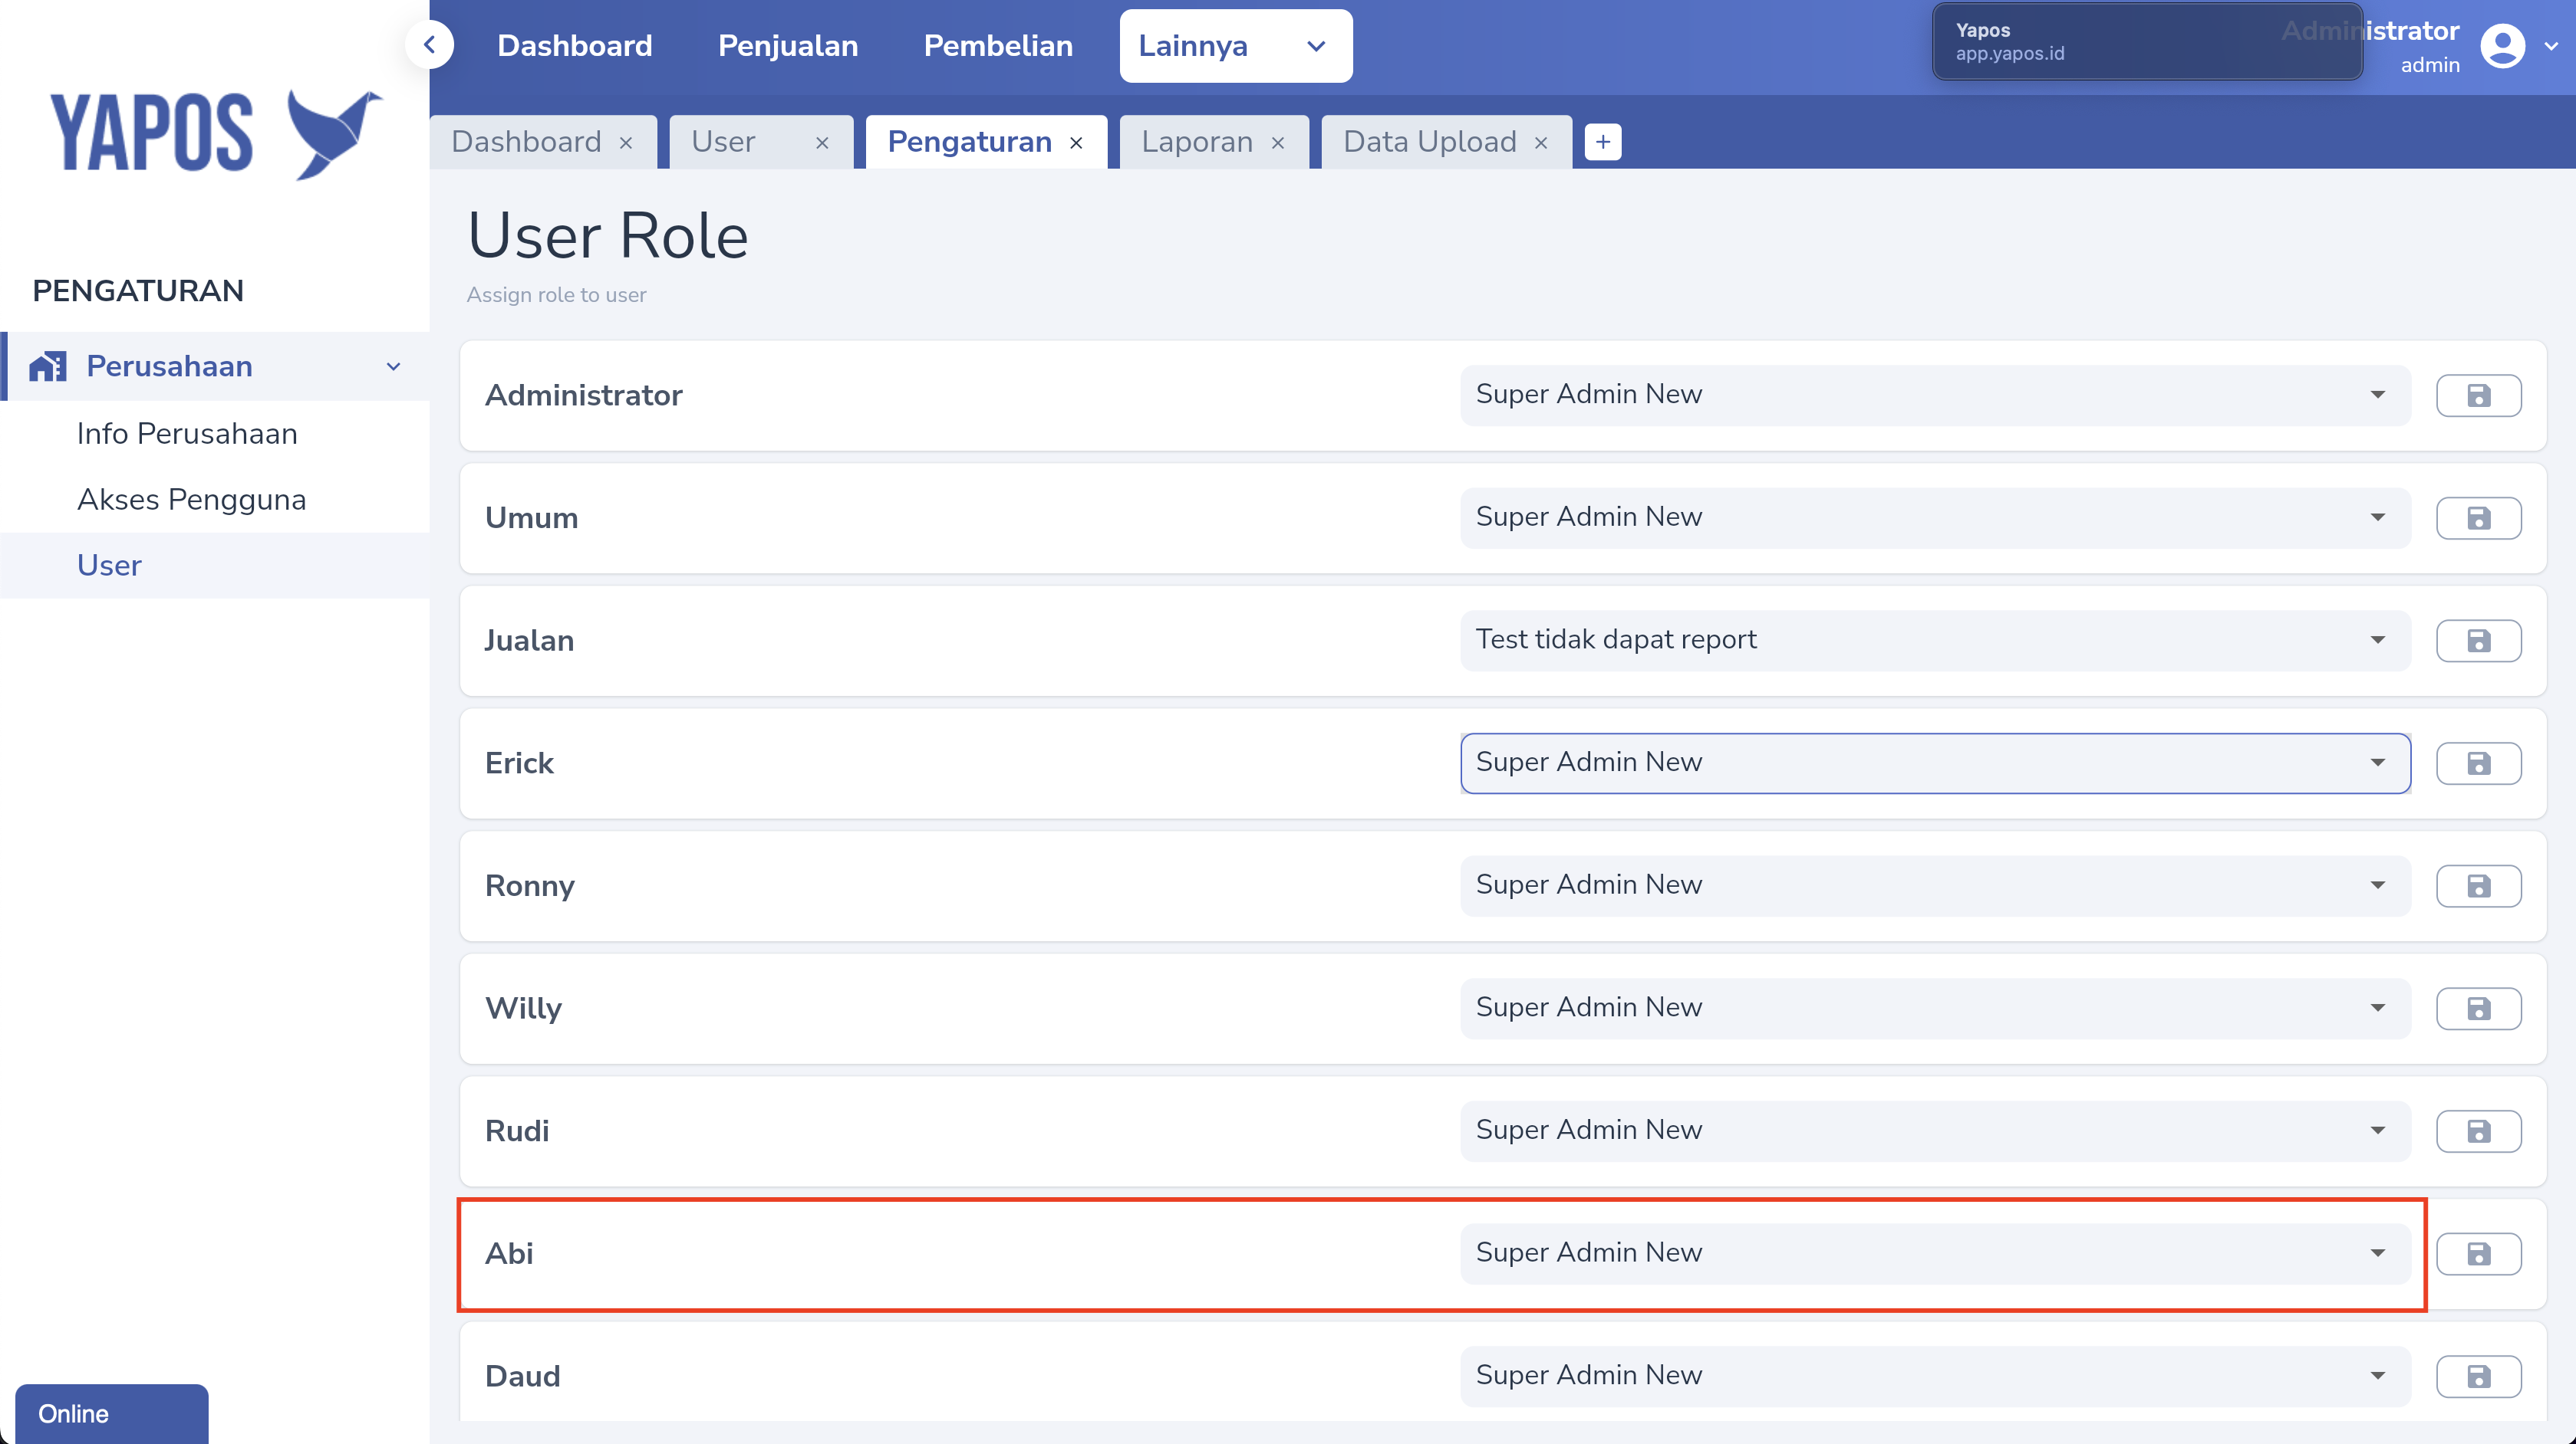Switch to the Laporan tab
The width and height of the screenshot is (2576, 1444).
point(1196,142)
